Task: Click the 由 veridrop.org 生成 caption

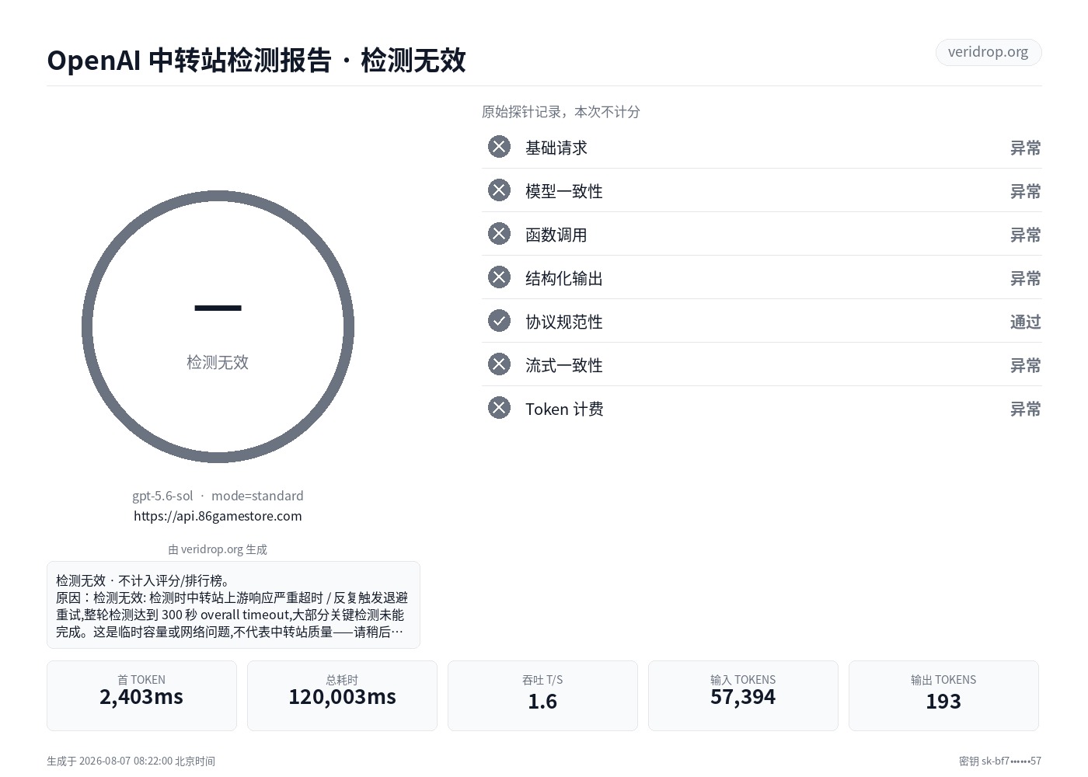Action: tap(218, 549)
